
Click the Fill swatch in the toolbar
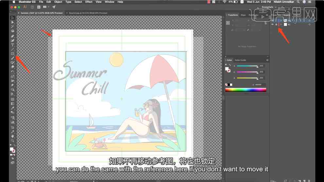[11, 149]
